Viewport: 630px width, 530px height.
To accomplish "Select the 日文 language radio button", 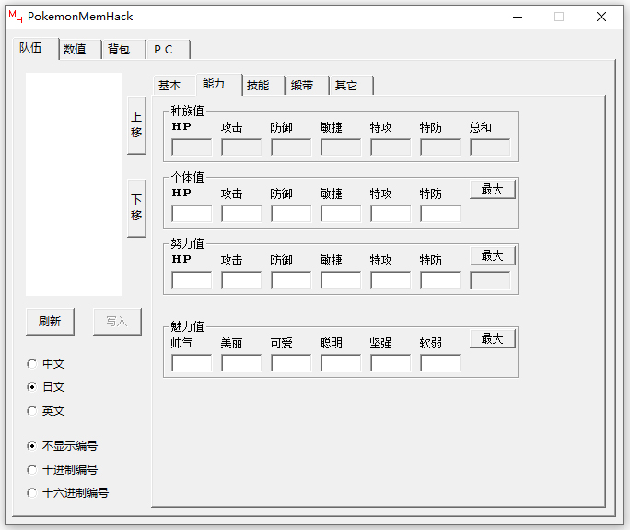I will click(45, 387).
